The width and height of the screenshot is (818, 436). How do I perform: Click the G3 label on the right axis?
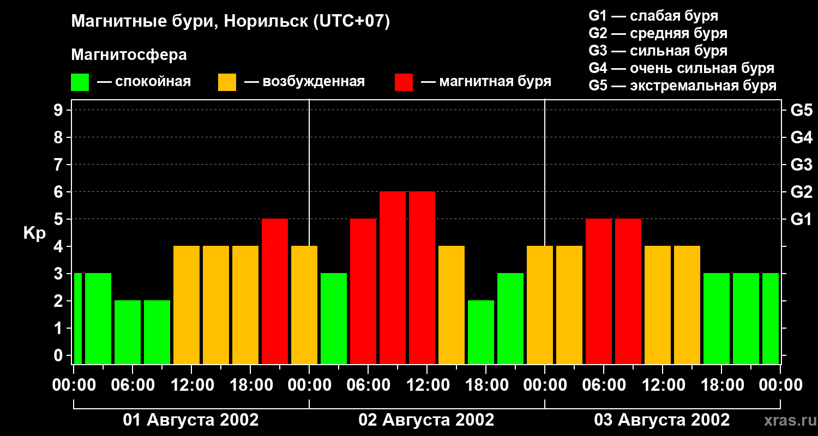click(x=801, y=165)
